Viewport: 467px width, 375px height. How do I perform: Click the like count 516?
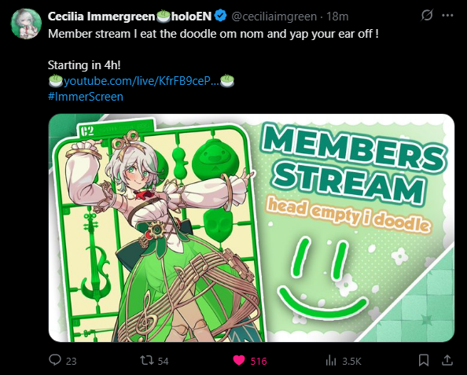(259, 362)
